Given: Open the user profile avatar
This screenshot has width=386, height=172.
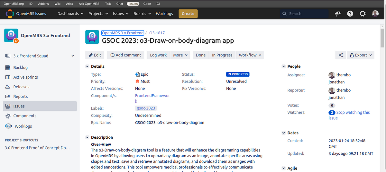Looking at the screenshot, I should [x=375, y=13].
